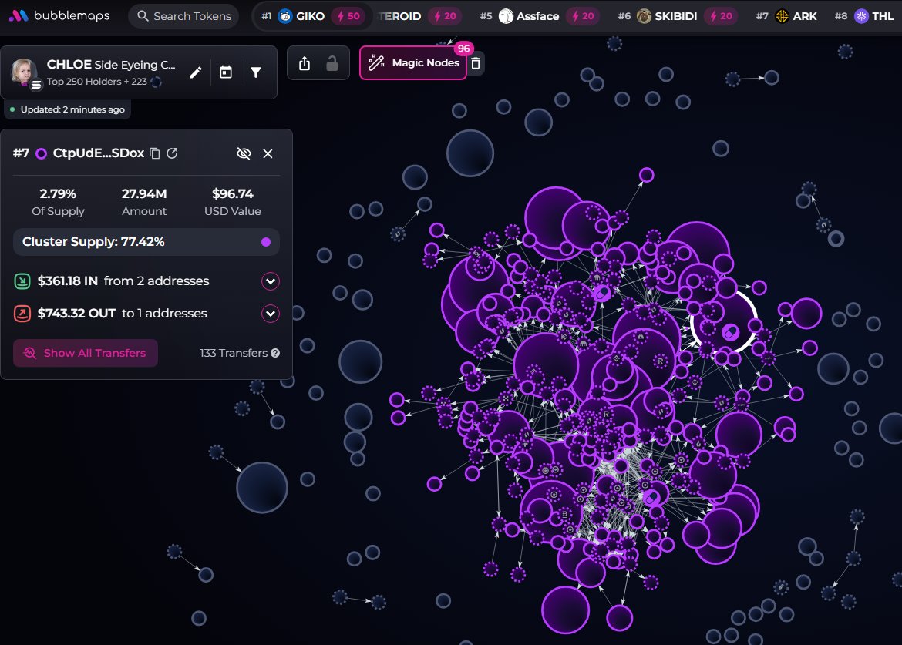This screenshot has width=902, height=645.
Task: Click the Assface 20 boost badge
Action: 582,16
